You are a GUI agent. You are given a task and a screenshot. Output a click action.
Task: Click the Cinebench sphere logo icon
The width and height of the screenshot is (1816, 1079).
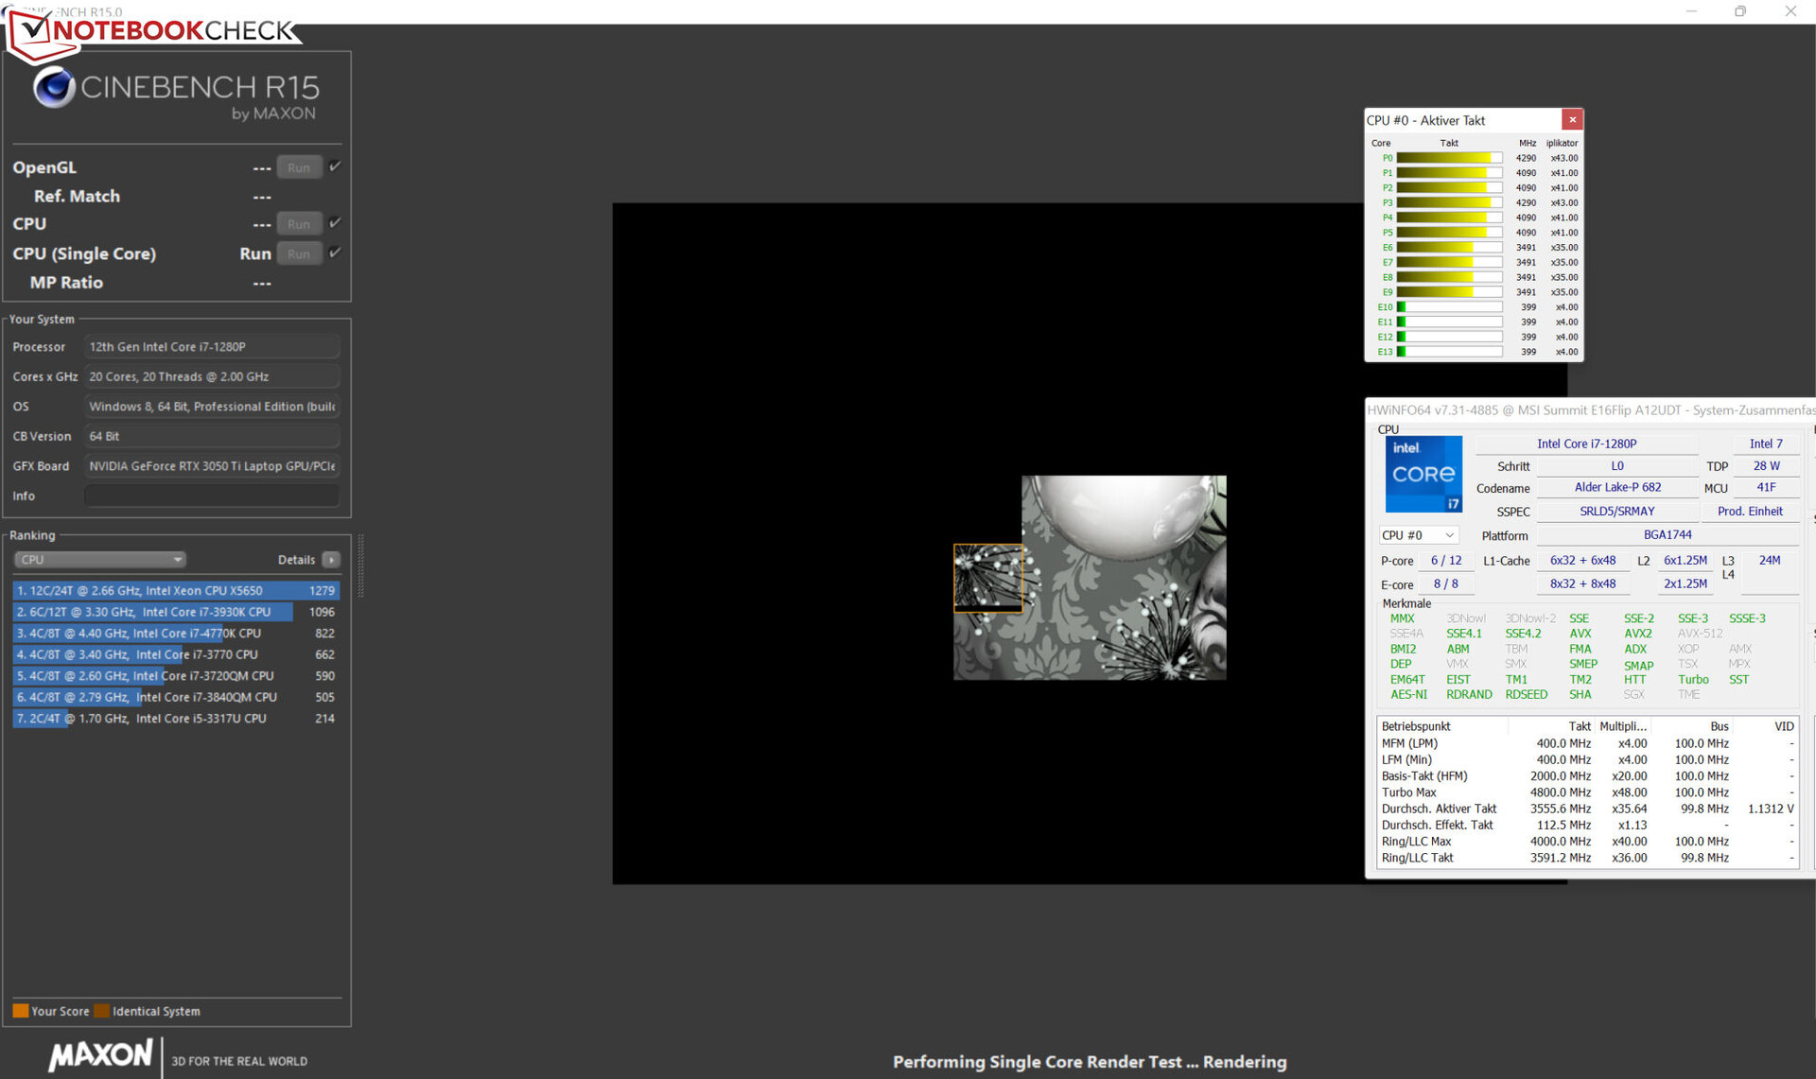(x=54, y=87)
